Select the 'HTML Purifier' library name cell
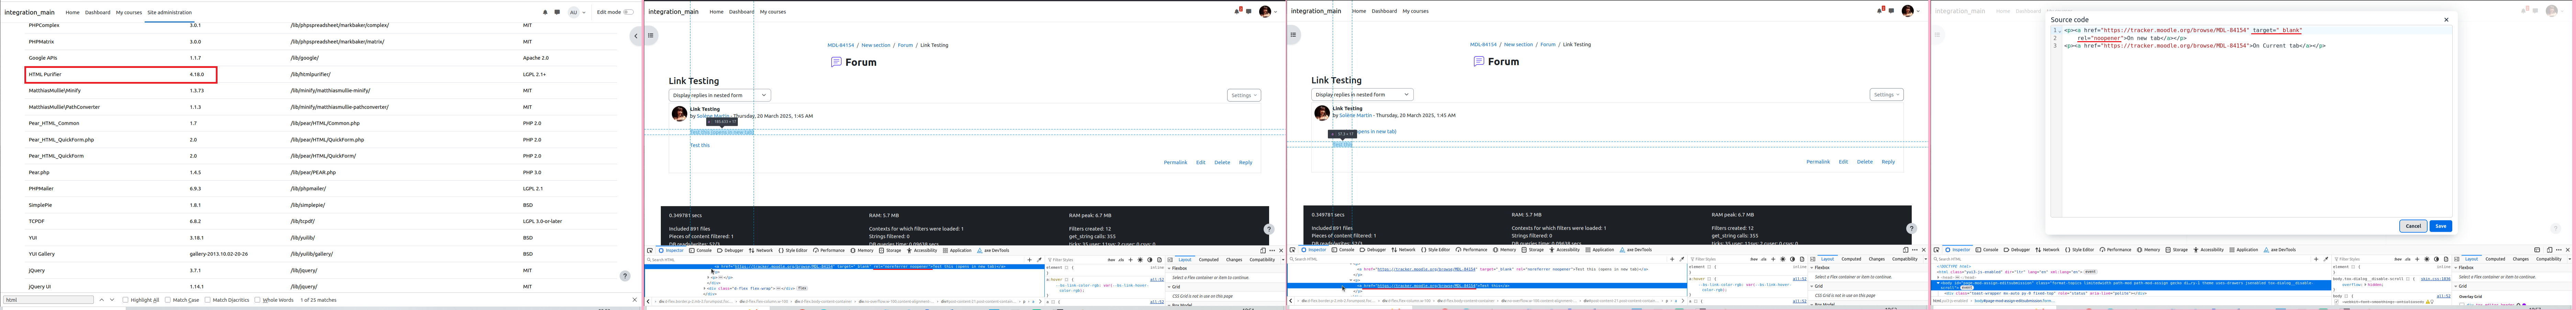This screenshot has width=2576, height=310. [x=45, y=75]
